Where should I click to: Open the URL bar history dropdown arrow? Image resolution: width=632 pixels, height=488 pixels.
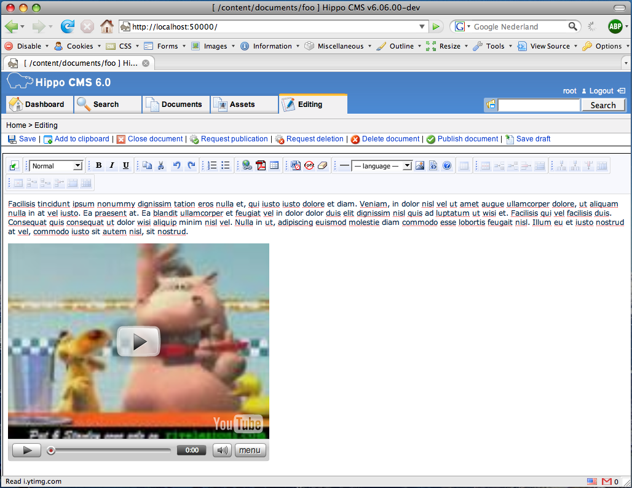point(422,26)
